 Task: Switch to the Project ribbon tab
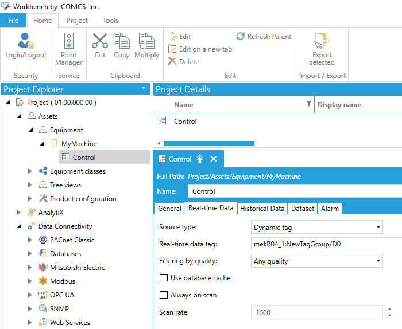[x=77, y=21]
